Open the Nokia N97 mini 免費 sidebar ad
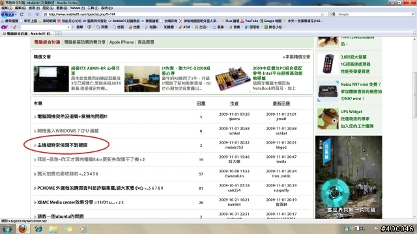The width and height of the screenshot is (417, 234). pos(349,92)
